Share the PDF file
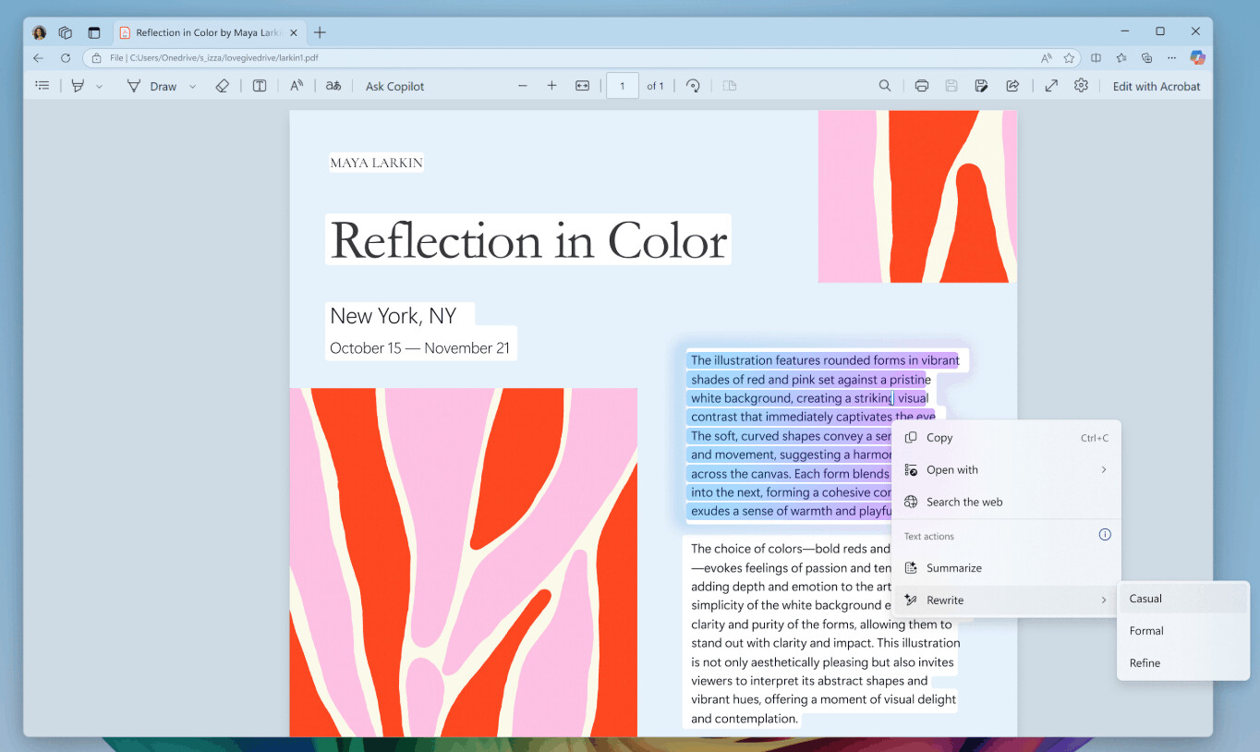1260x752 pixels. 1012,86
